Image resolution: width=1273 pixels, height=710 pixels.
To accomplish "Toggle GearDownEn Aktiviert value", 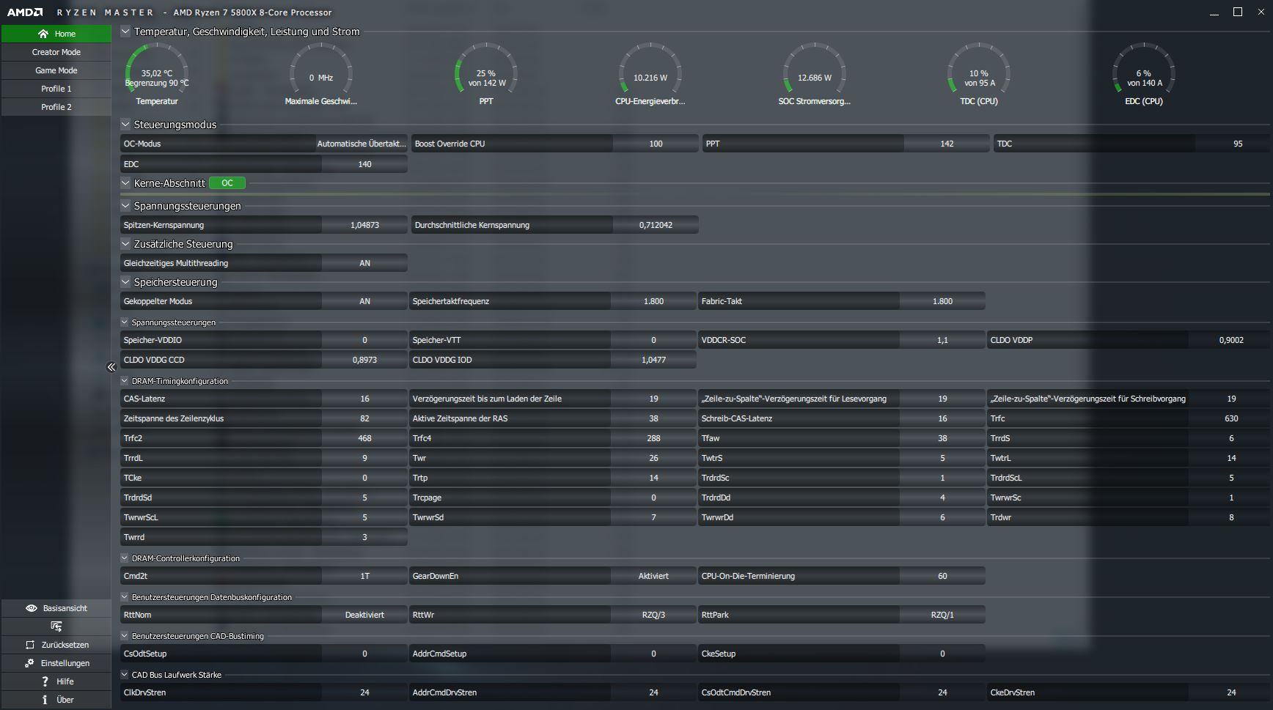I will 653,576.
